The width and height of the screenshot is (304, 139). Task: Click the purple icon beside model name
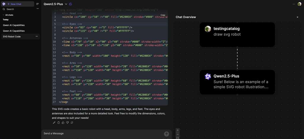pyautogui.click(x=71, y=4)
